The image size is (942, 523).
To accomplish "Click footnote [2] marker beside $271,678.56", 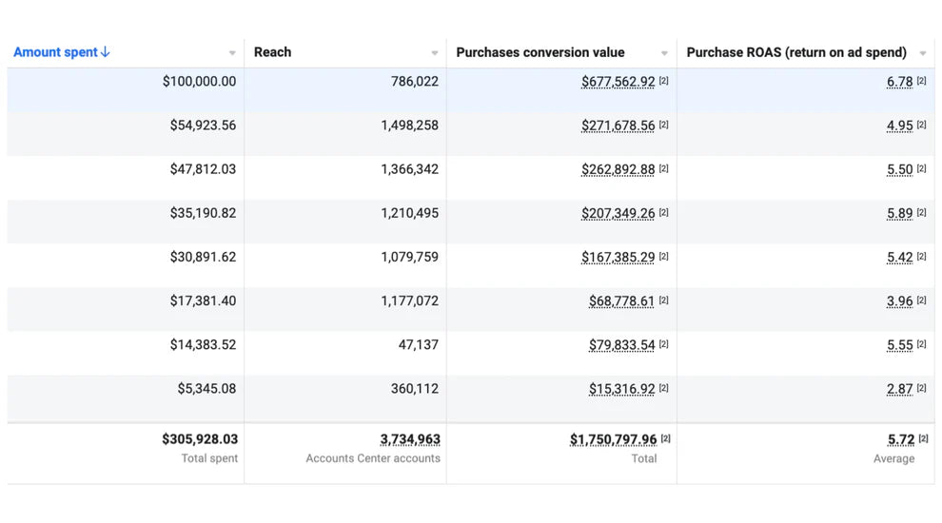I will coord(664,125).
